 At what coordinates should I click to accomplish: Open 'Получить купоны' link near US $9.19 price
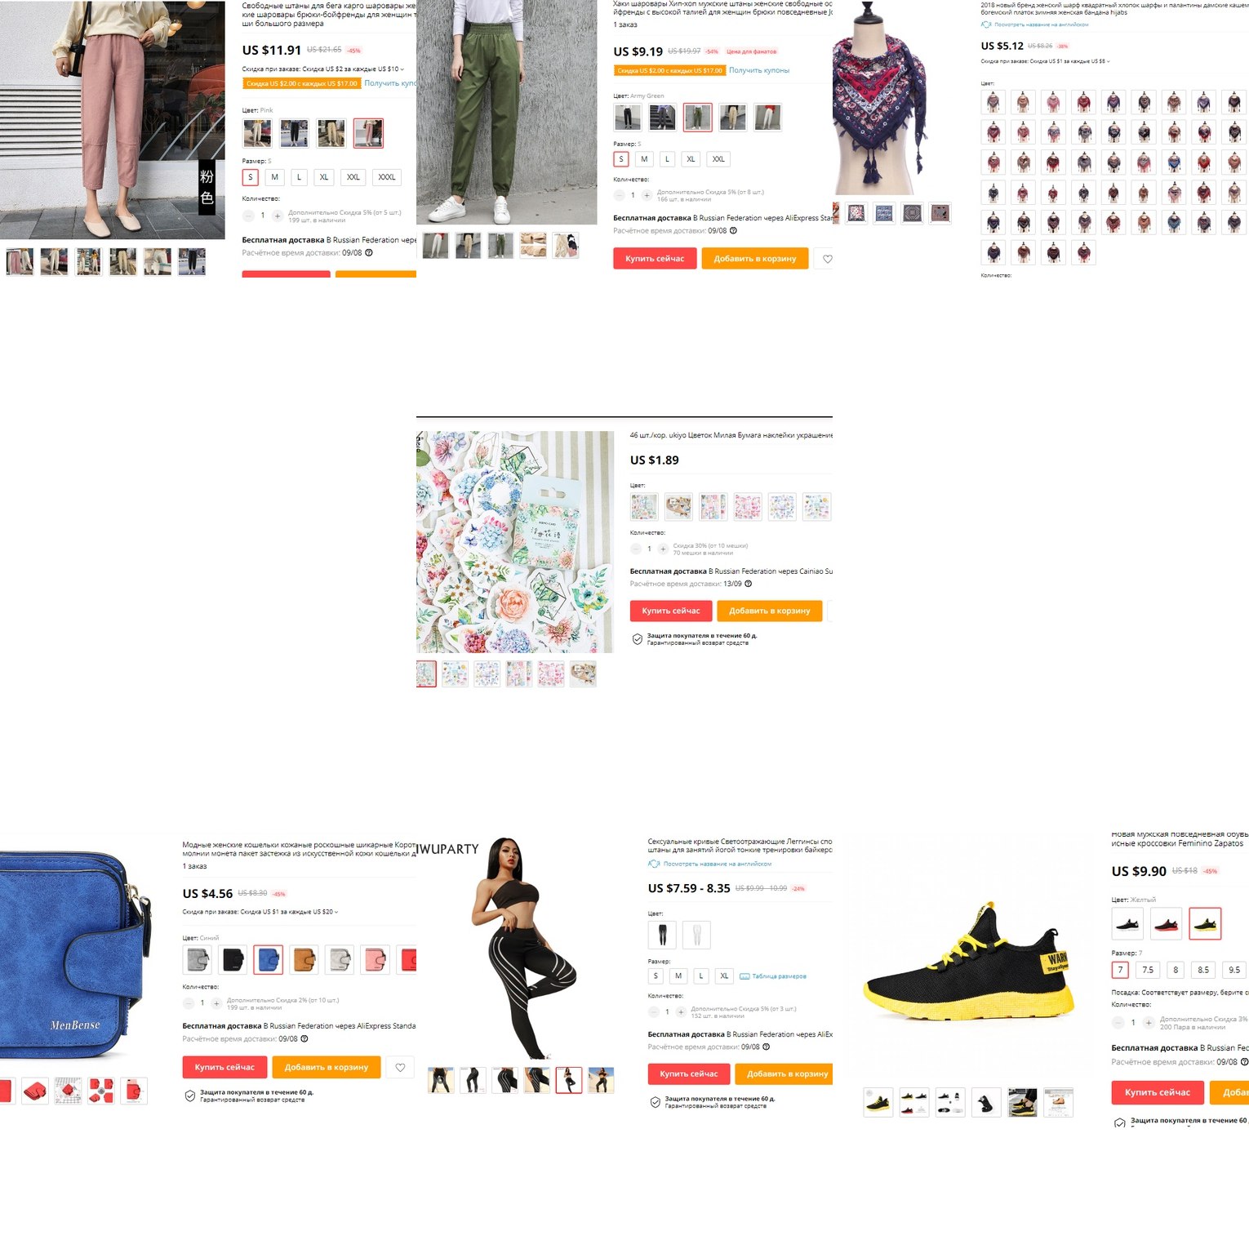pos(759,70)
